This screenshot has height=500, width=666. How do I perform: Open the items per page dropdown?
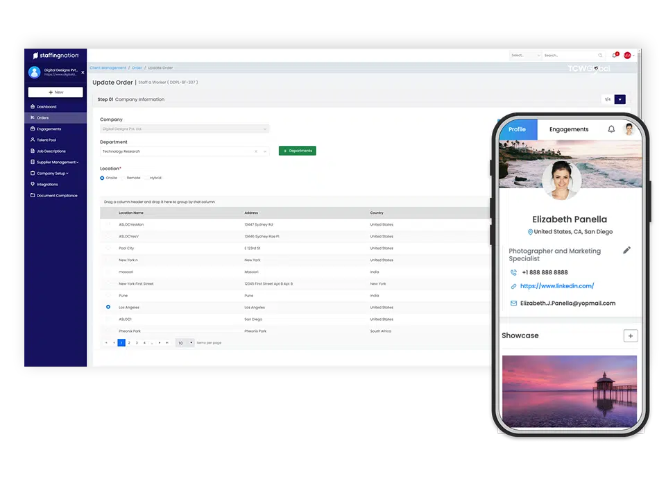[x=185, y=342]
